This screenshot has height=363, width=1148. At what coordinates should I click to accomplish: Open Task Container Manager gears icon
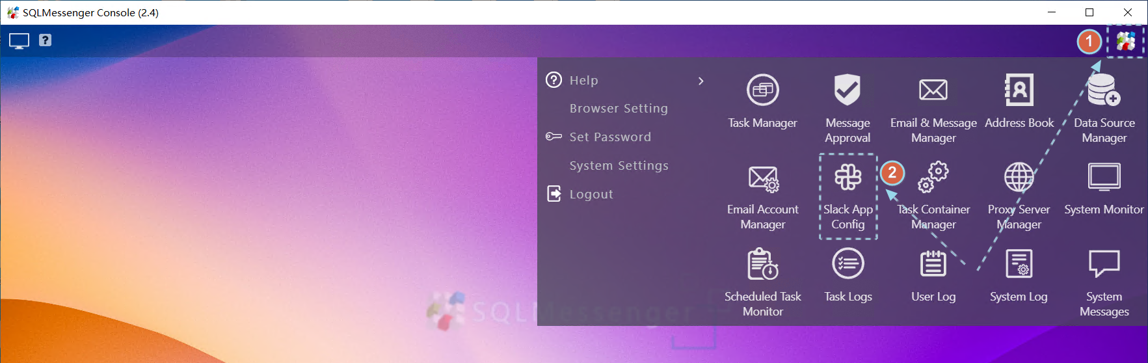click(x=933, y=177)
